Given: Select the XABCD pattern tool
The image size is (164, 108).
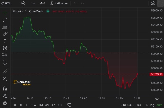Looking at the screenshot, I should point(5,48).
